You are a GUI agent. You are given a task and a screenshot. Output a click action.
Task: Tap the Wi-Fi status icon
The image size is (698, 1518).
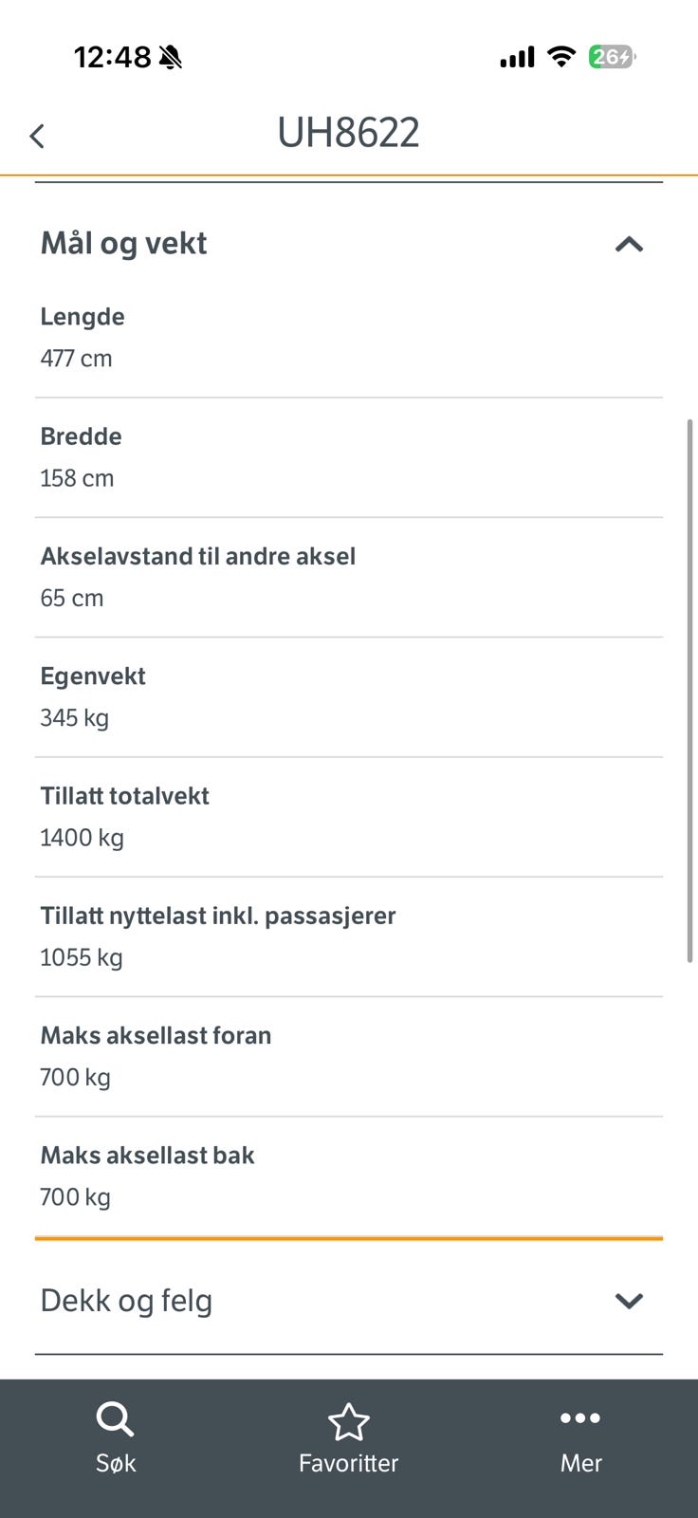[561, 57]
